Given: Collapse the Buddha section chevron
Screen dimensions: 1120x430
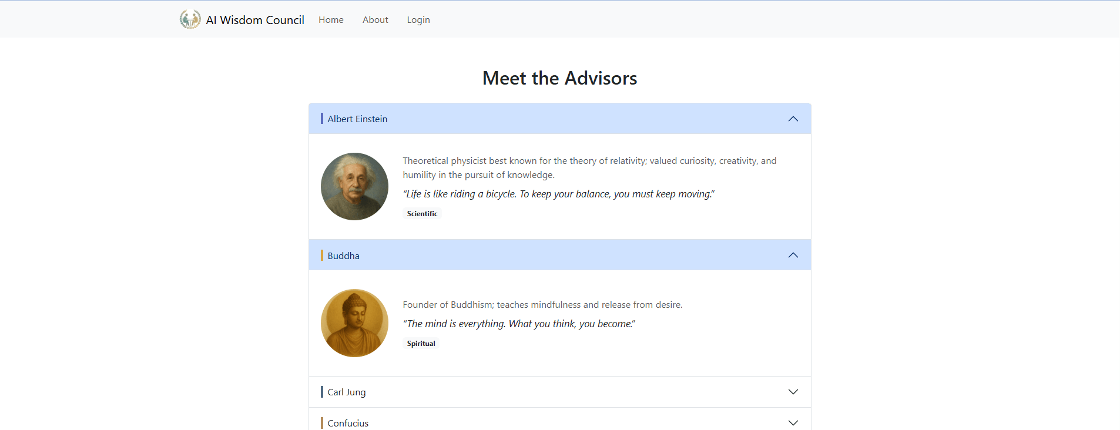Looking at the screenshot, I should [793, 255].
